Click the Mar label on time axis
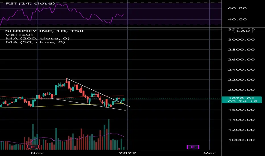Viewport: 265px width, 156px height. tap(210, 153)
